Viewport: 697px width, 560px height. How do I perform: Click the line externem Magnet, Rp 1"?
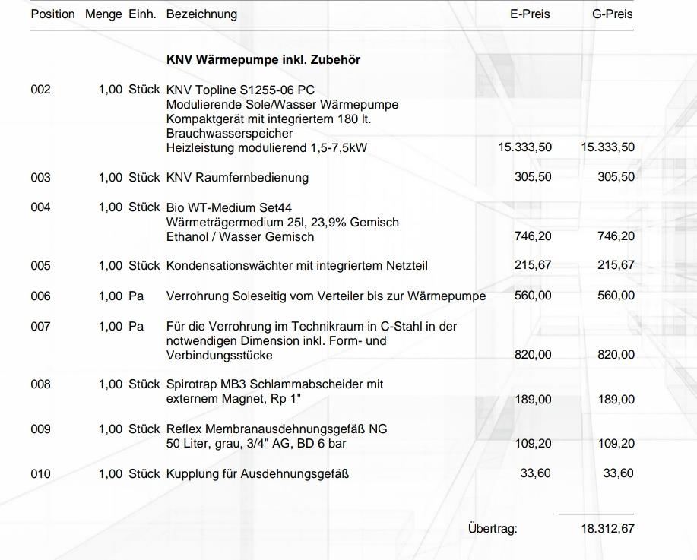233,399
